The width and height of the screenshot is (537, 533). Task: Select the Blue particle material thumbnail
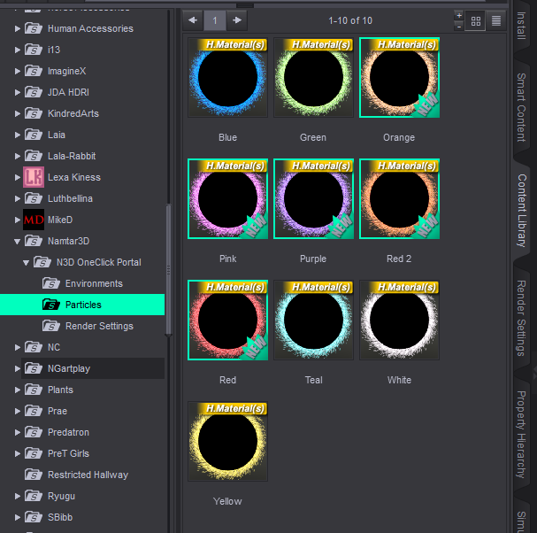click(227, 78)
